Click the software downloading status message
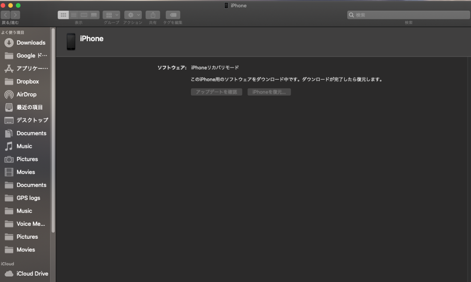The width and height of the screenshot is (471, 282). (286, 79)
